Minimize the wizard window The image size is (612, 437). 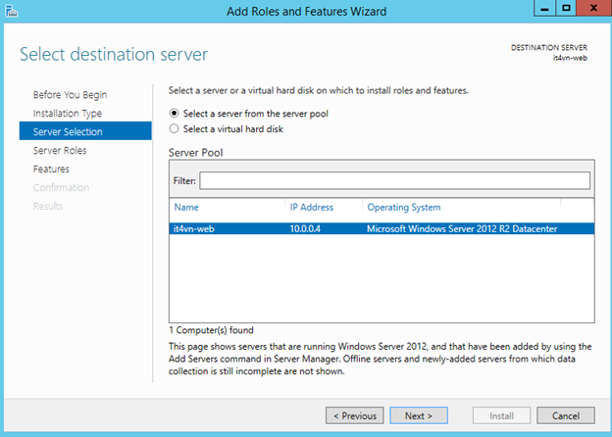(542, 9)
